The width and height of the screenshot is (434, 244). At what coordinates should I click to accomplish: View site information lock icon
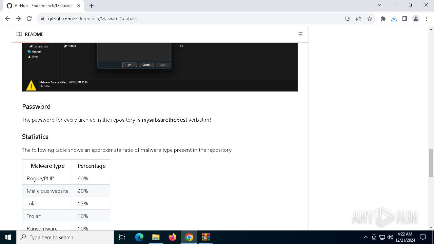pyautogui.click(x=43, y=19)
